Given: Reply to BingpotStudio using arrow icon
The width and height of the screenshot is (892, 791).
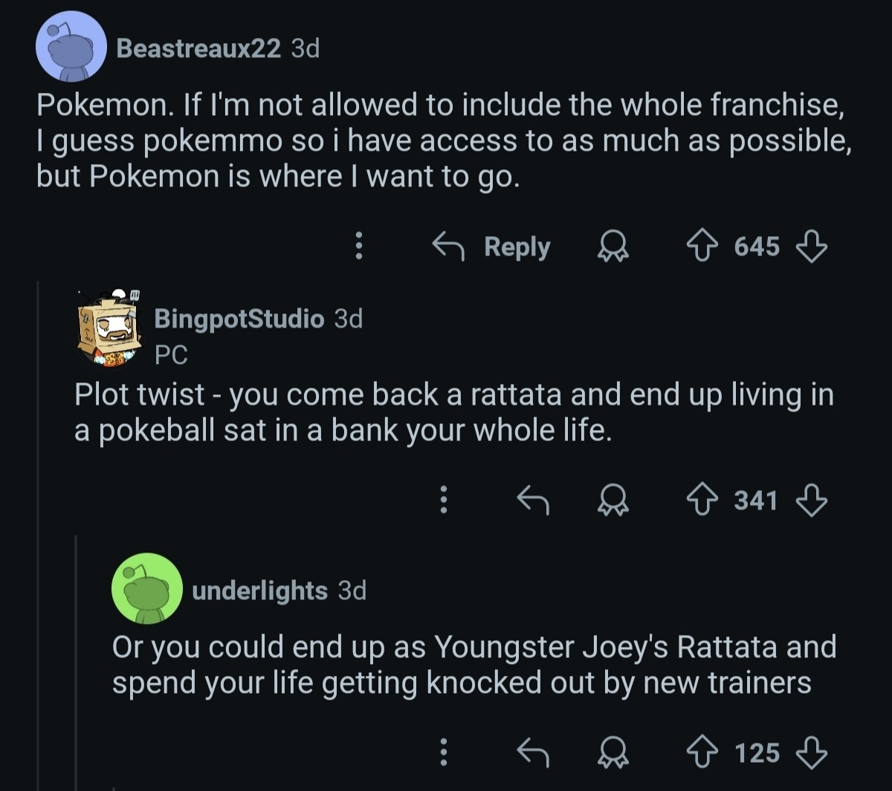Looking at the screenshot, I should point(532,500).
